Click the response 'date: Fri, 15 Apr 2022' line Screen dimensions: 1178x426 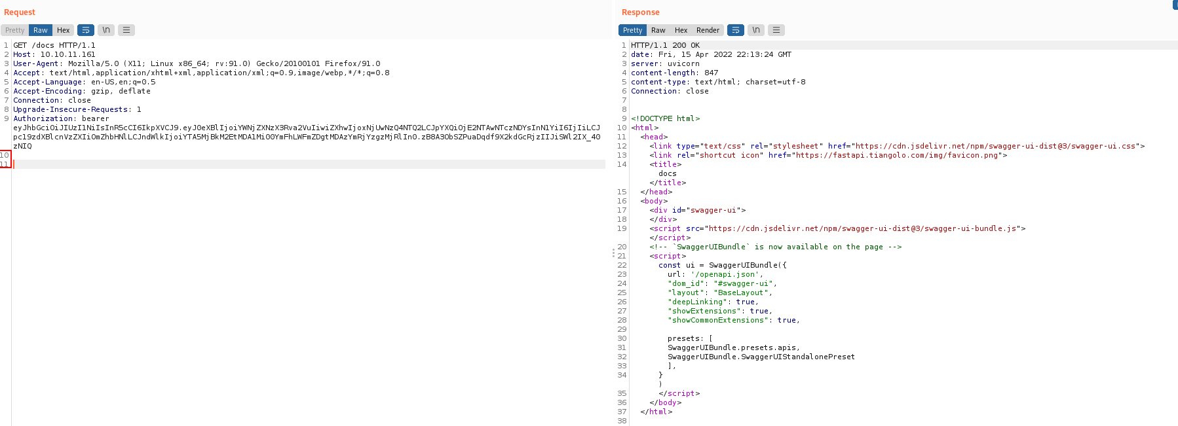711,55
